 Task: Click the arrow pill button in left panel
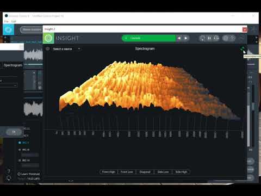pyautogui.click(x=14, y=132)
